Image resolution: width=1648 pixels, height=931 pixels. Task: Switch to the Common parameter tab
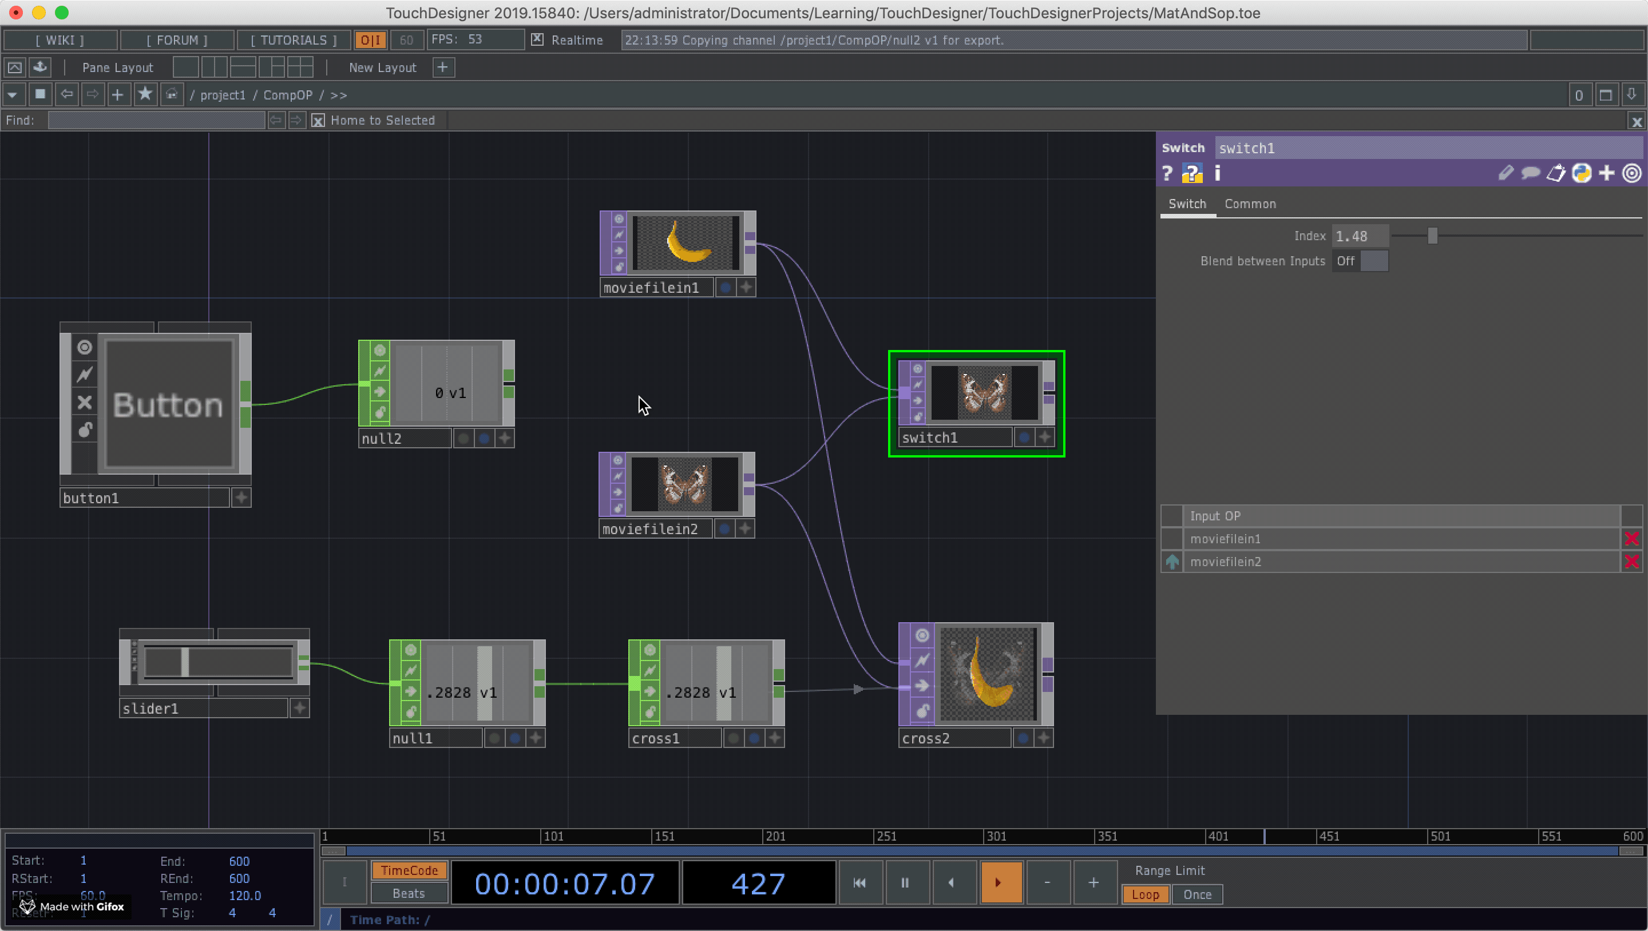(1249, 204)
